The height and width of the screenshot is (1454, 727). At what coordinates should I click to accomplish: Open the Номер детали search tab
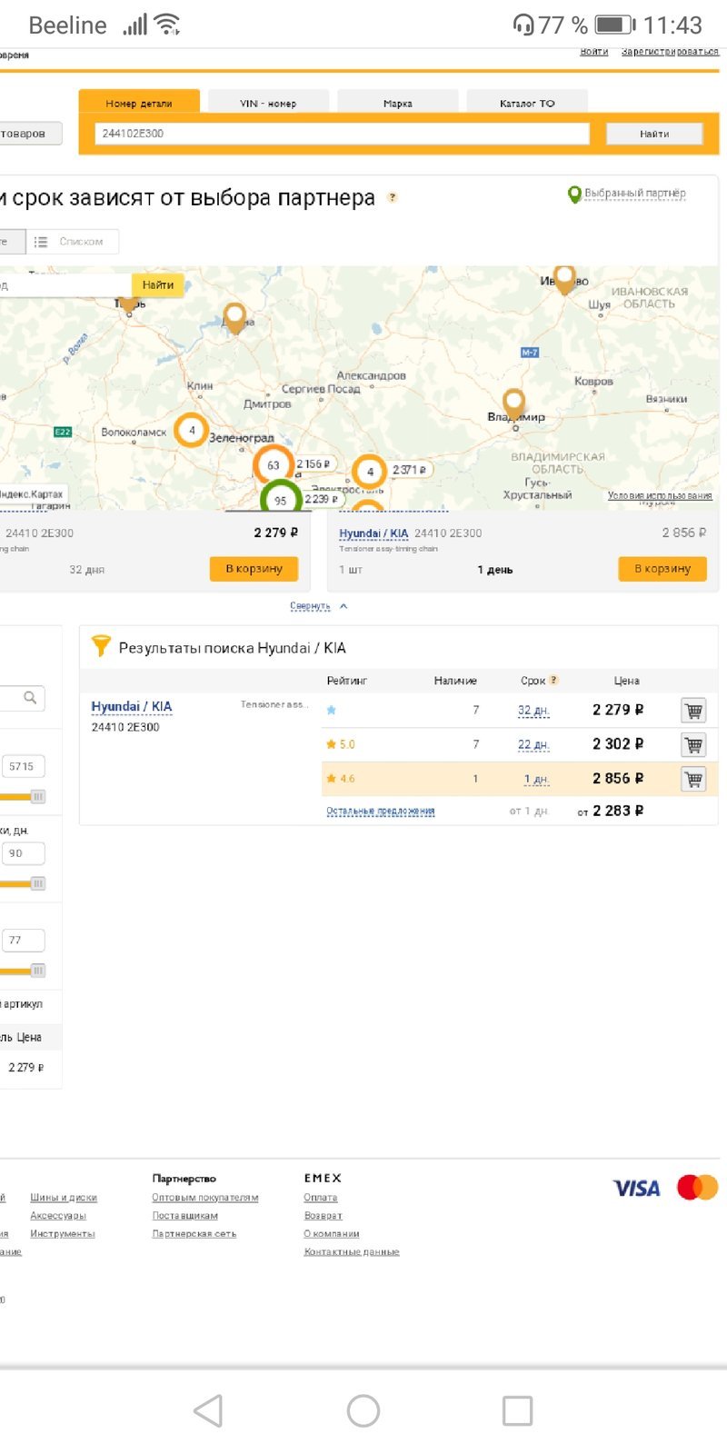click(x=139, y=103)
